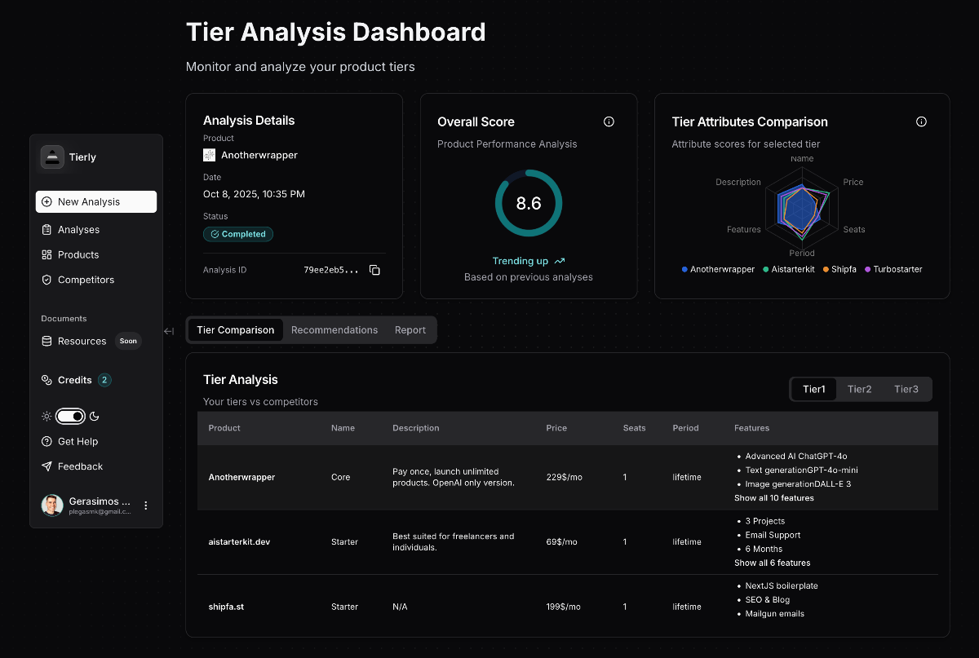Select the New Analysis icon in sidebar
Image resolution: width=979 pixels, height=658 pixels.
tap(48, 201)
